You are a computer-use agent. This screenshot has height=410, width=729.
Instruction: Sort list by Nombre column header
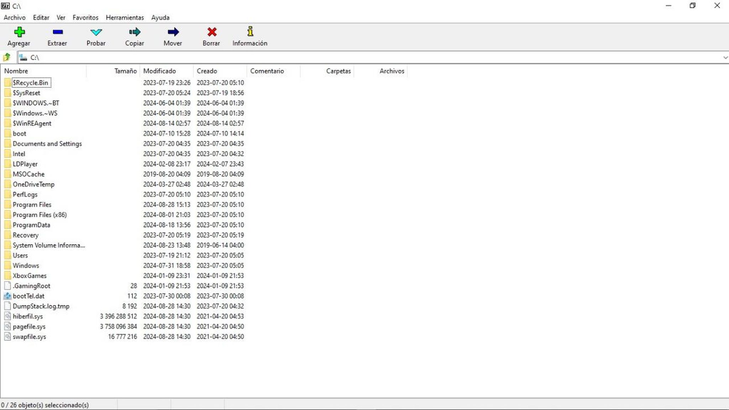click(16, 71)
